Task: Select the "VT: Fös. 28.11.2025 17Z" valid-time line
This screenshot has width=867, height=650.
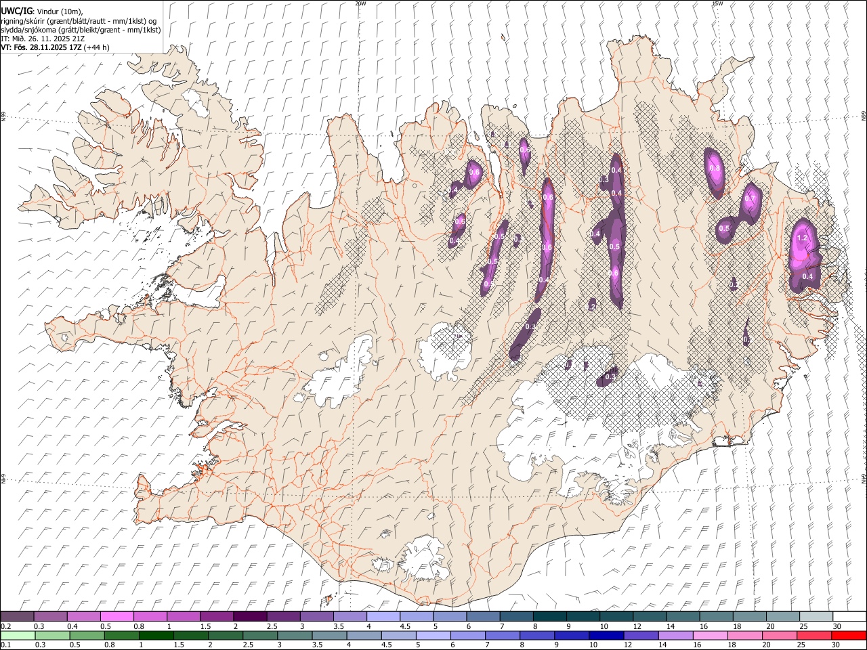Action: pyautogui.click(x=41, y=47)
